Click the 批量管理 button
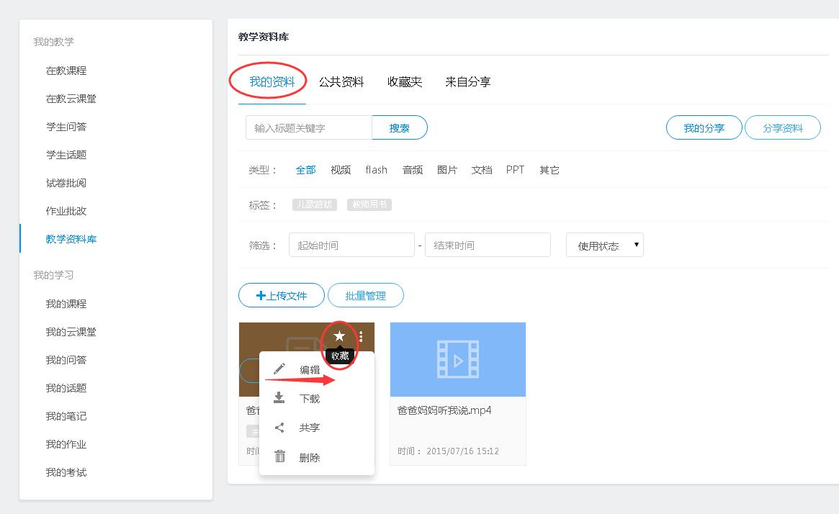 (x=365, y=295)
